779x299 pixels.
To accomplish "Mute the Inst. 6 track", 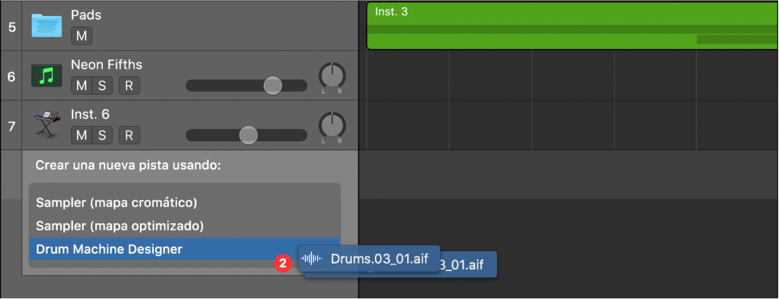I will tap(81, 135).
